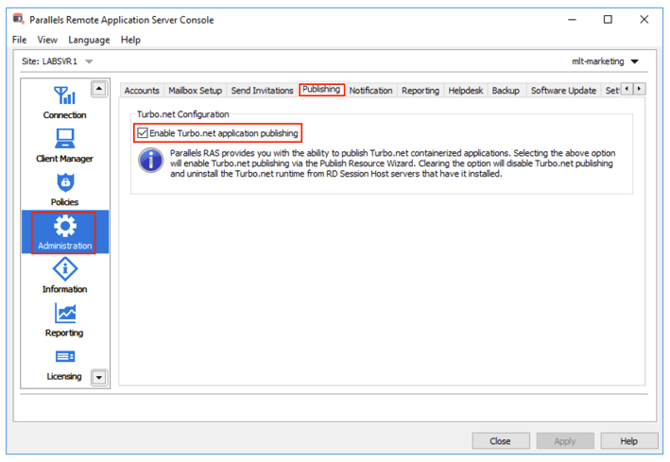Click the Help button at bottom right
The image size is (670, 462).
click(x=629, y=441)
